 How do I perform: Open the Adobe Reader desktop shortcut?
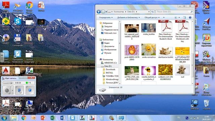[x=6, y=7]
